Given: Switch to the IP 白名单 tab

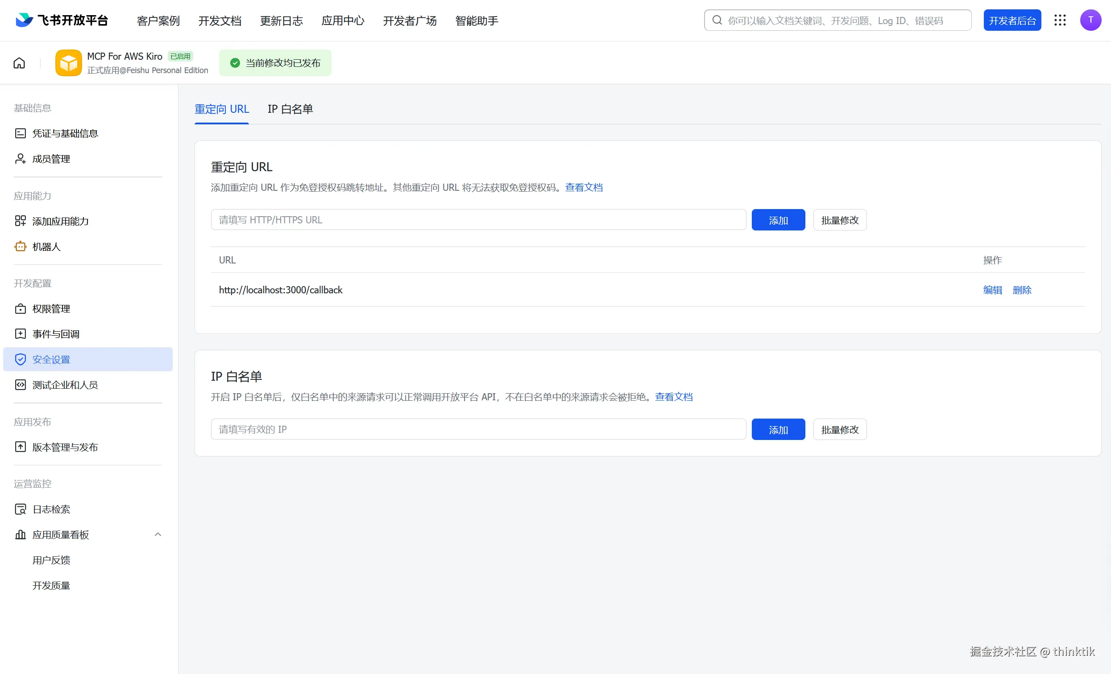Looking at the screenshot, I should (290, 109).
